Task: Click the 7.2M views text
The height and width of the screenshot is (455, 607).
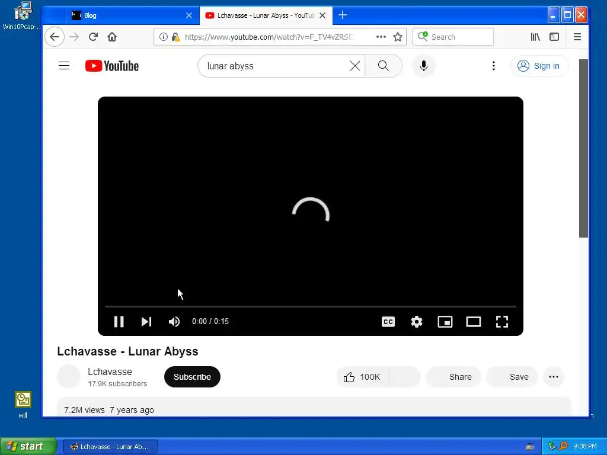Action: (x=84, y=410)
